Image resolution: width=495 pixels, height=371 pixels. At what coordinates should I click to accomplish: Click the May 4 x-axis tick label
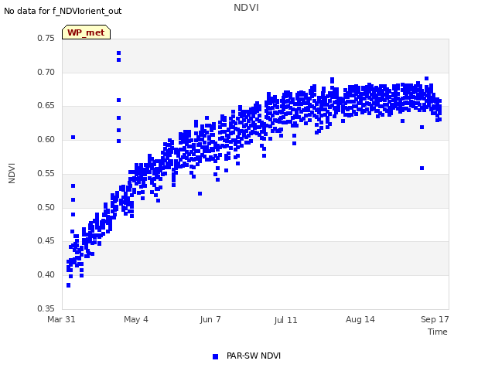(136, 319)
